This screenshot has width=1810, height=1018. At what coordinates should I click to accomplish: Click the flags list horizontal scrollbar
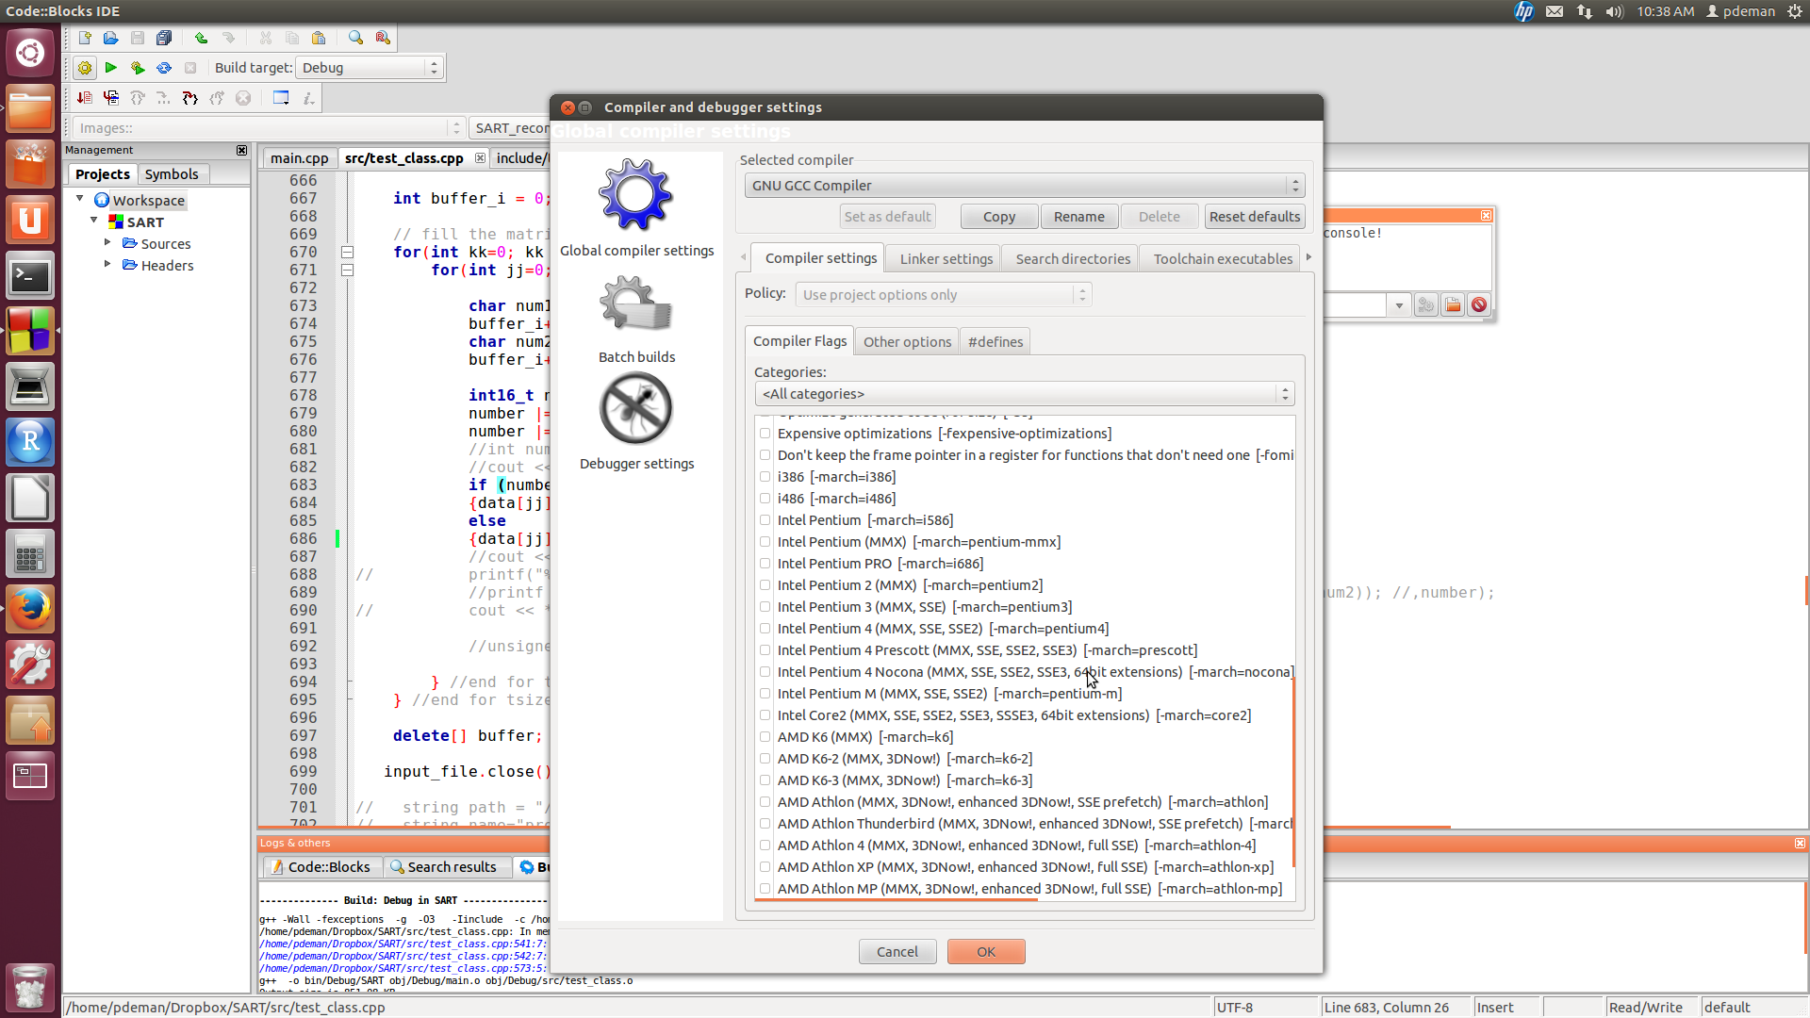tap(896, 900)
